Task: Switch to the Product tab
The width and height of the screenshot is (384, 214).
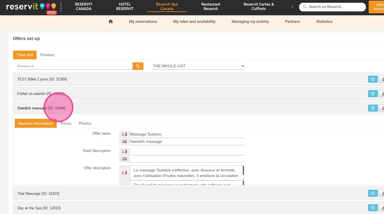Action: (47, 55)
